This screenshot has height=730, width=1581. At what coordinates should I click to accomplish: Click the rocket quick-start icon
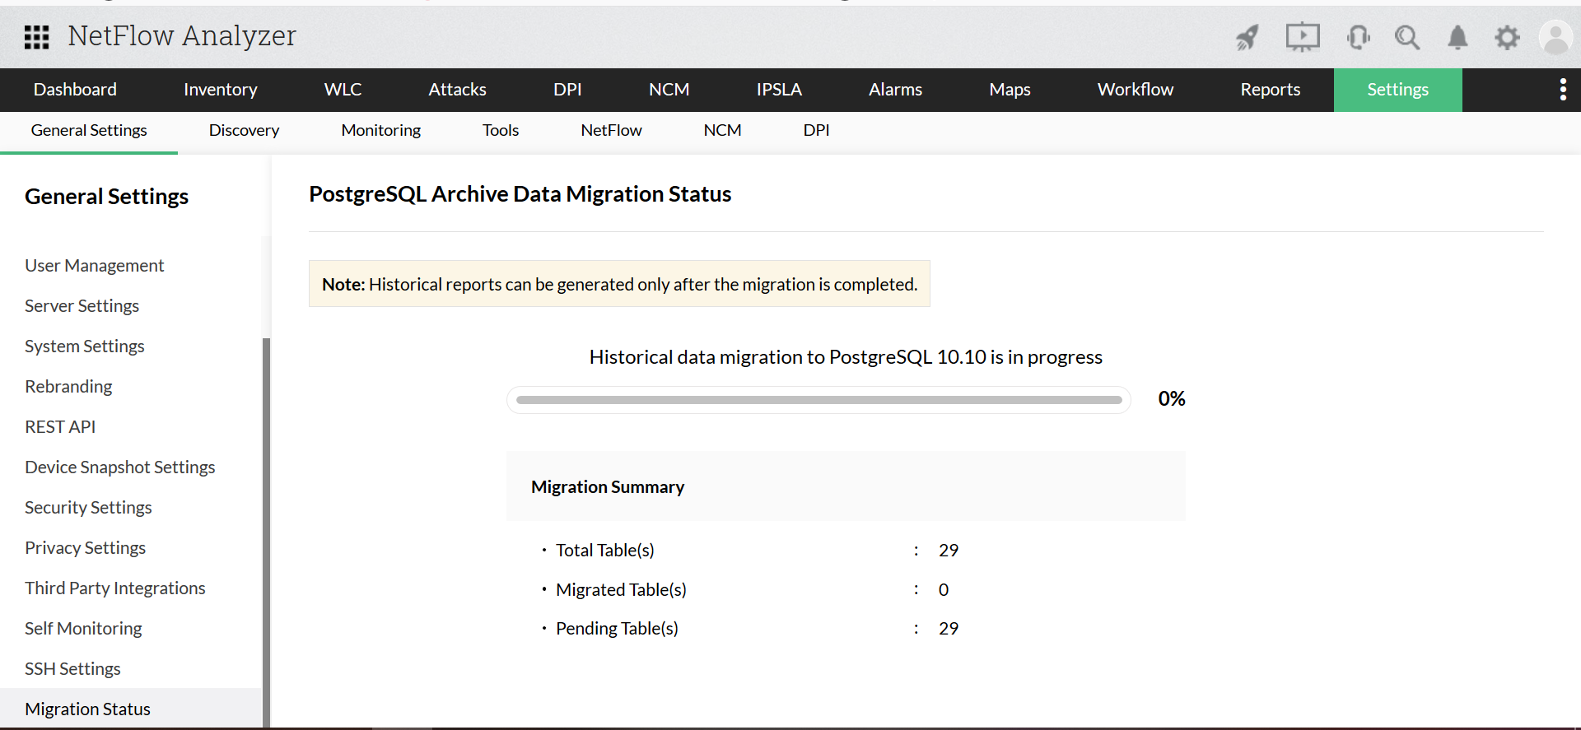1248,37
